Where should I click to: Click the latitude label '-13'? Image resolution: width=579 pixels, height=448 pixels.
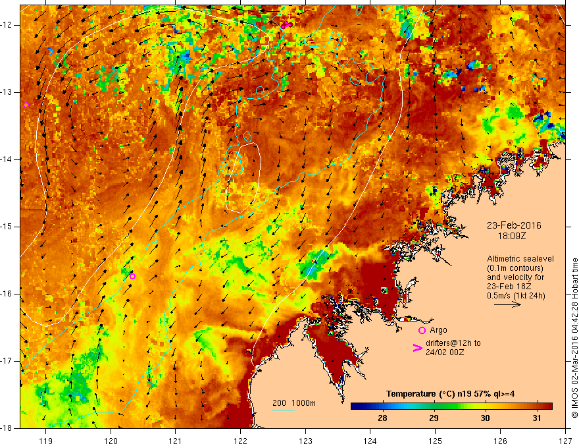click(7, 92)
